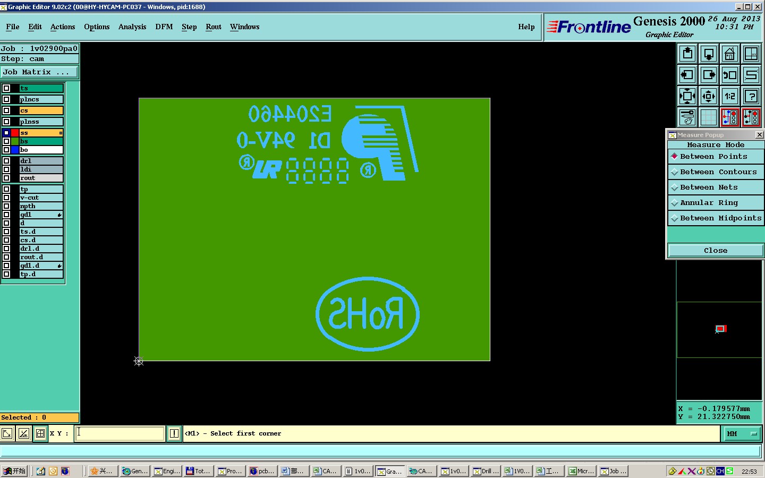This screenshot has width=765, height=478.
Task: Click the home view icon
Action: point(730,54)
